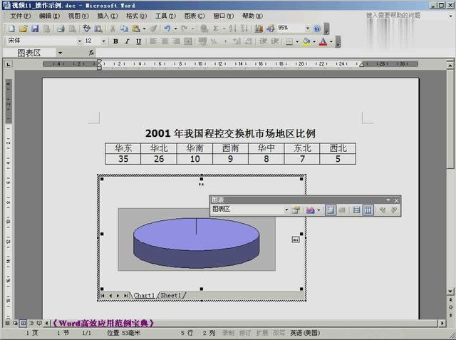Open the 格式 menu
This screenshot has height=340, width=456.
(136, 16)
